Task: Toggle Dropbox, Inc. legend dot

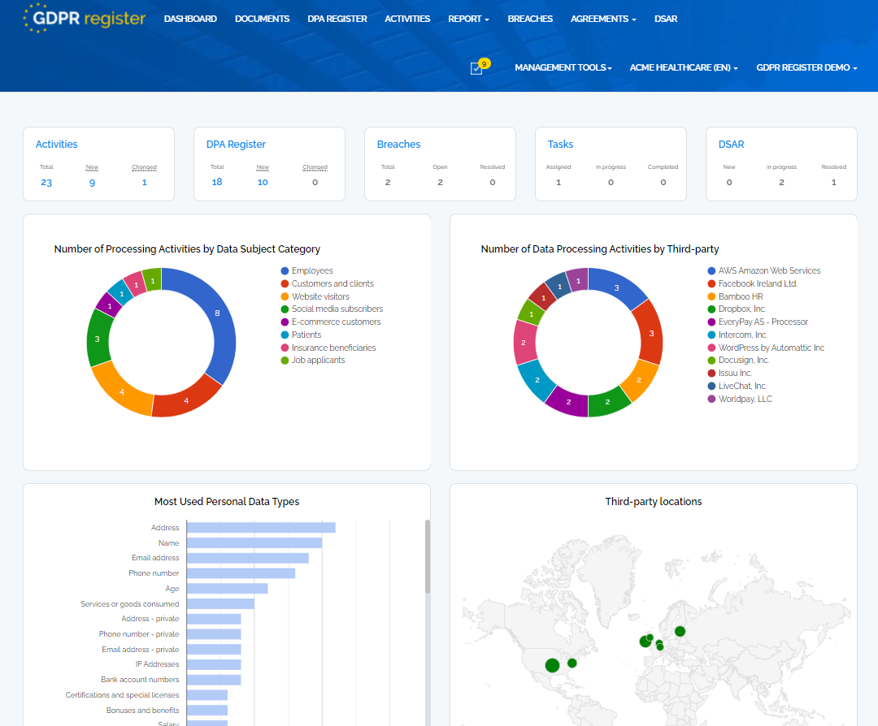Action: [x=711, y=309]
